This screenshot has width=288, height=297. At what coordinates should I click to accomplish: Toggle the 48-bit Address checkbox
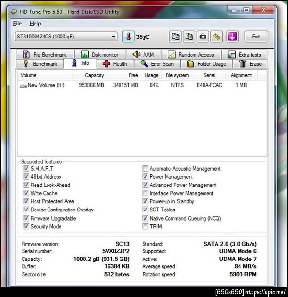(x=26, y=177)
